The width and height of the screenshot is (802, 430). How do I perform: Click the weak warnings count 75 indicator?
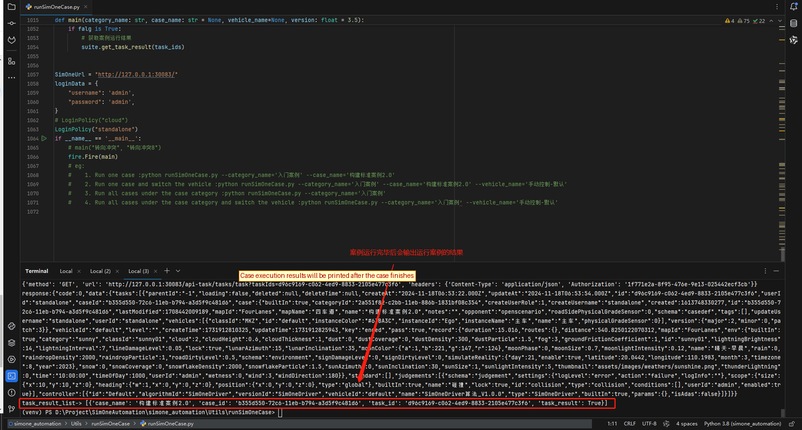[743, 21]
